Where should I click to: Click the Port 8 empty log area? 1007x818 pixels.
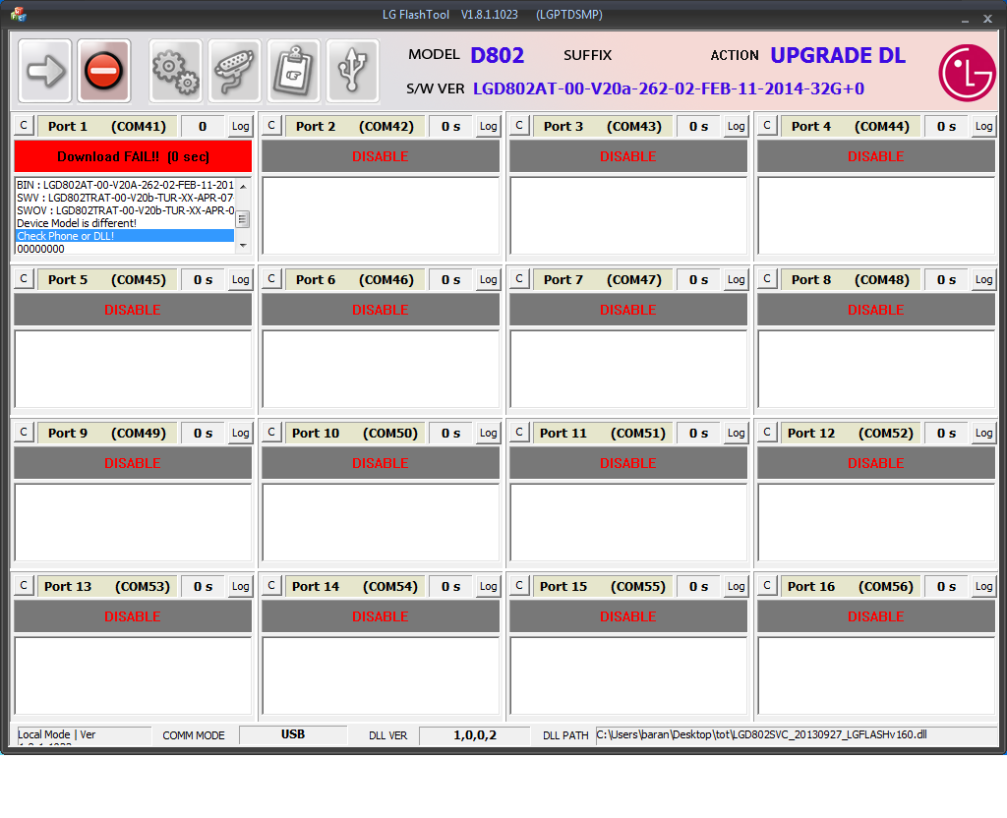[876, 370]
